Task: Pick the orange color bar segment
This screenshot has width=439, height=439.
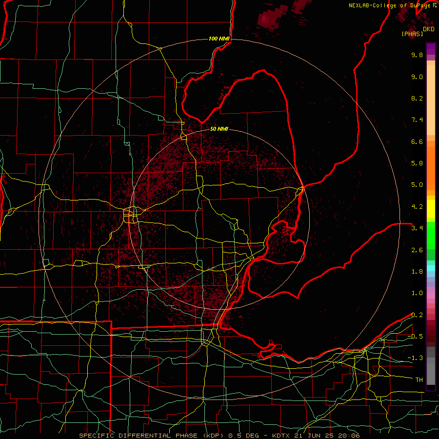Action: 431,168
